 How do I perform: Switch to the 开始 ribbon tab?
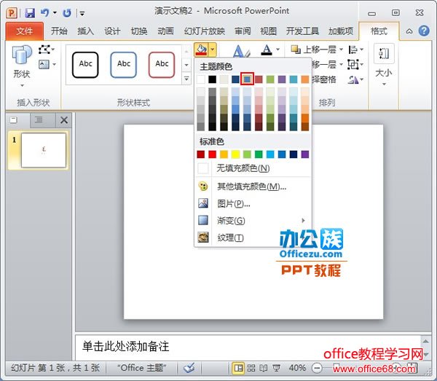point(59,31)
